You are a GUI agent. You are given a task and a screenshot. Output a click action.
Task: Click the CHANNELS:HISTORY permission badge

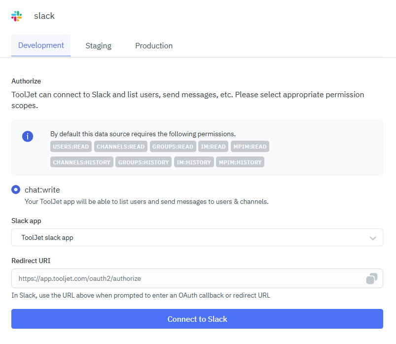(x=81, y=162)
